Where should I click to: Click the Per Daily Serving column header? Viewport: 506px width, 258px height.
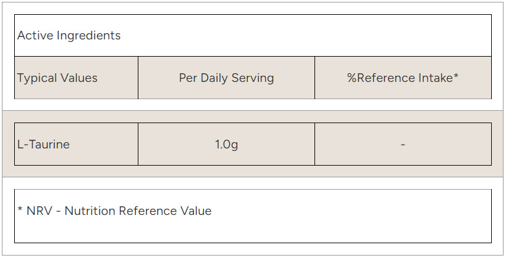tap(226, 78)
